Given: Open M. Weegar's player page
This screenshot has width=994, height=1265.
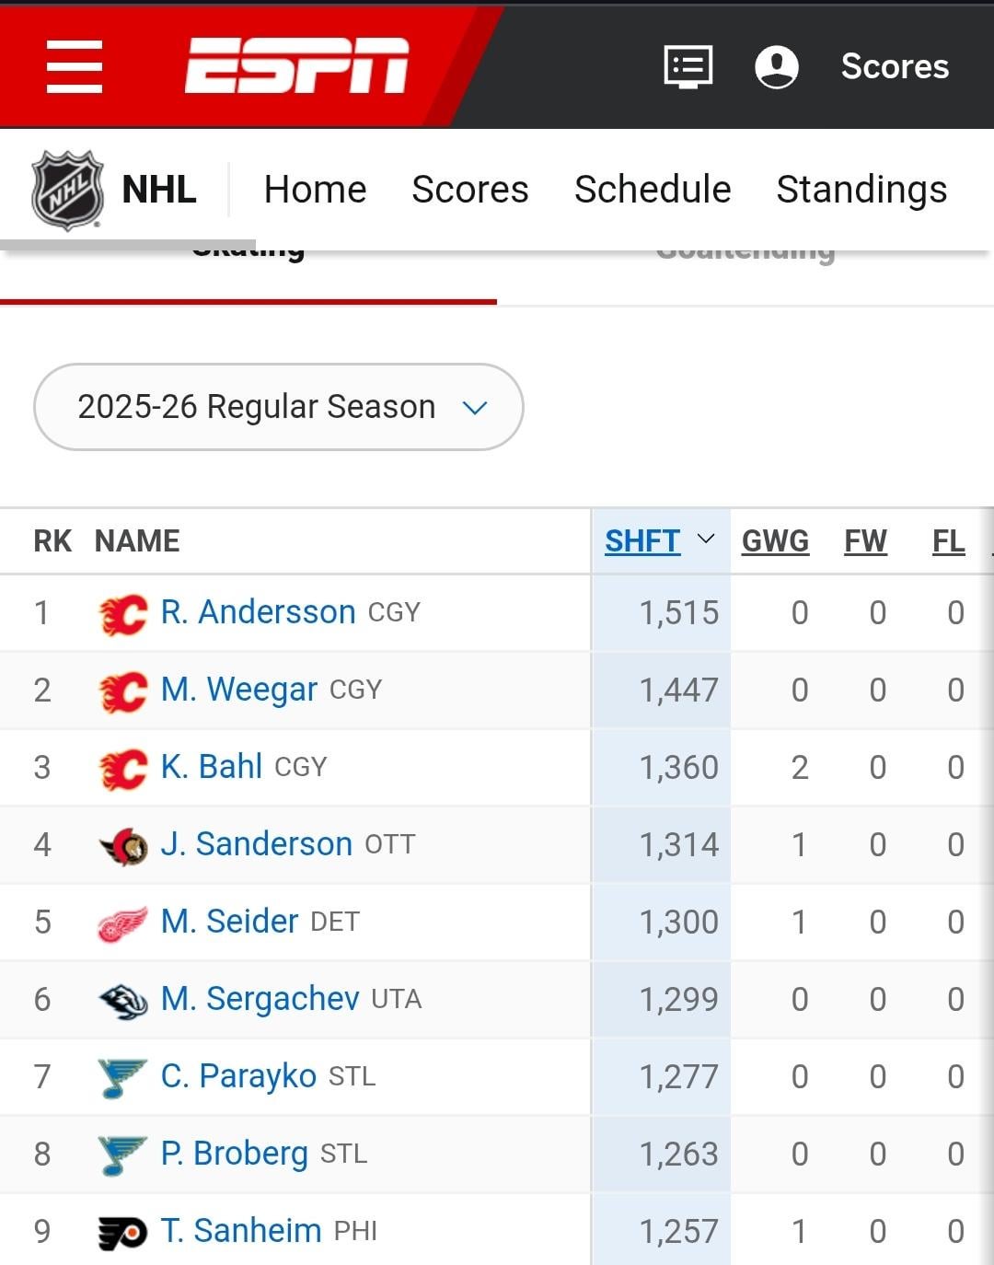Looking at the screenshot, I should click(238, 690).
